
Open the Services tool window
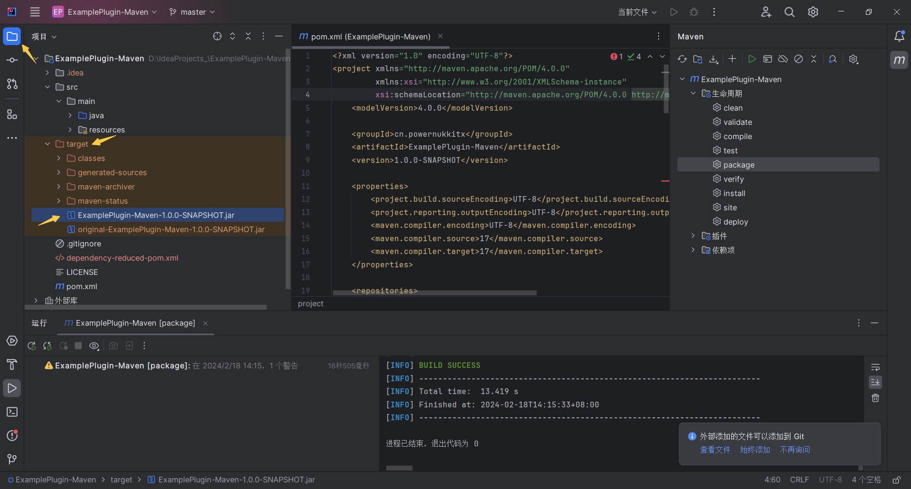coord(12,341)
